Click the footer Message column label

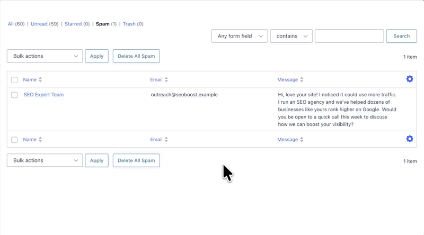point(287,140)
